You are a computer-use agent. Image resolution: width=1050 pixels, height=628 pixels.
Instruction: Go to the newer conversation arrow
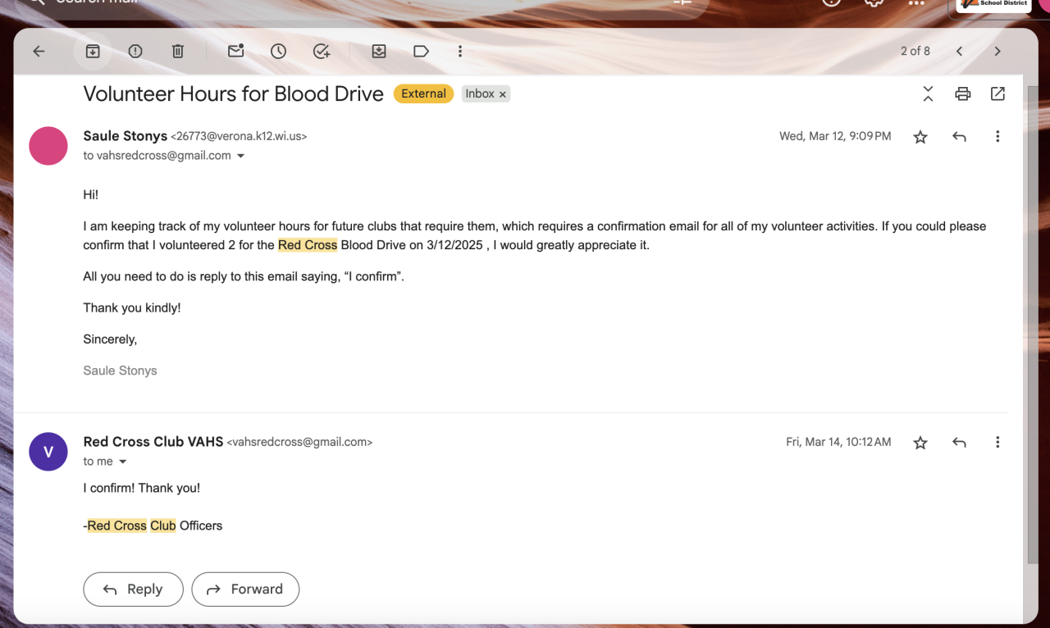[x=959, y=52]
